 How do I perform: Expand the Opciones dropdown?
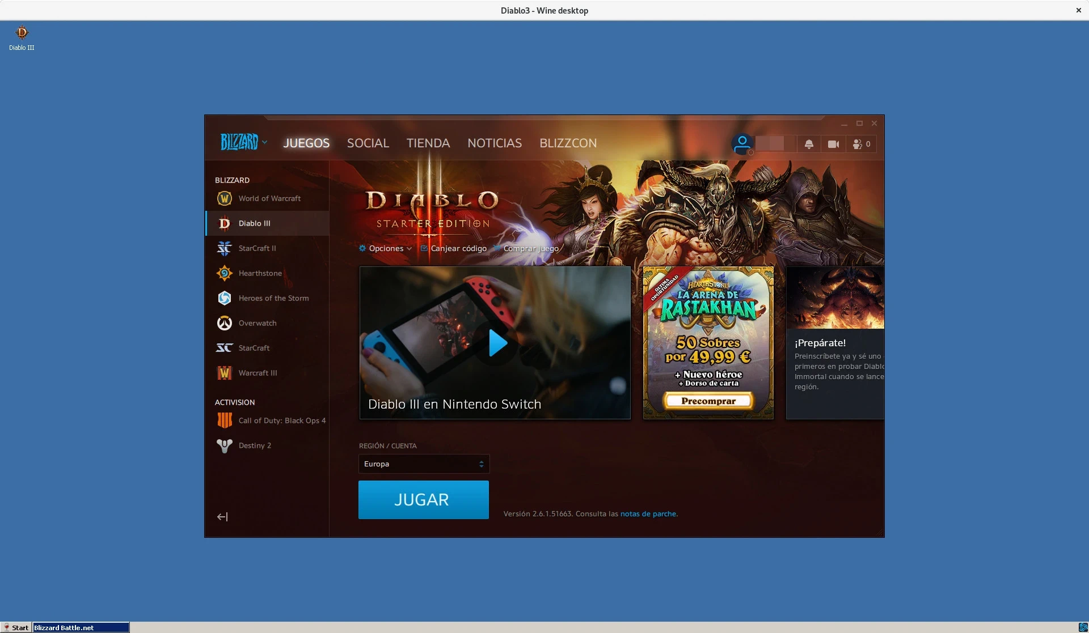(386, 248)
